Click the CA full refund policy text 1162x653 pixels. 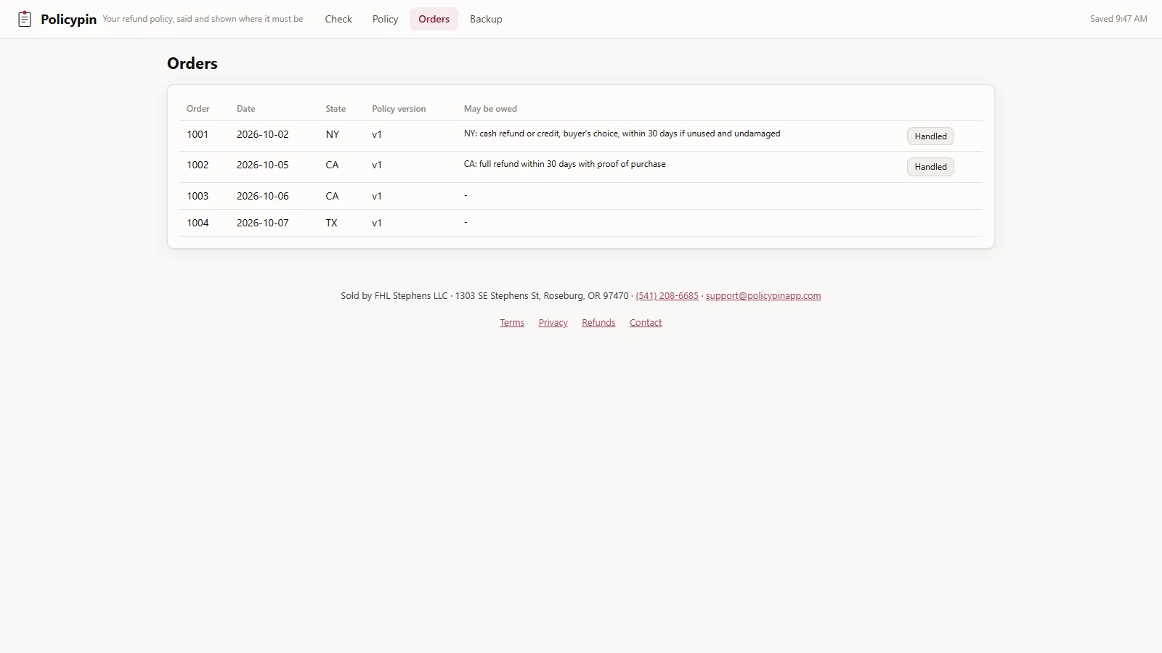click(564, 164)
